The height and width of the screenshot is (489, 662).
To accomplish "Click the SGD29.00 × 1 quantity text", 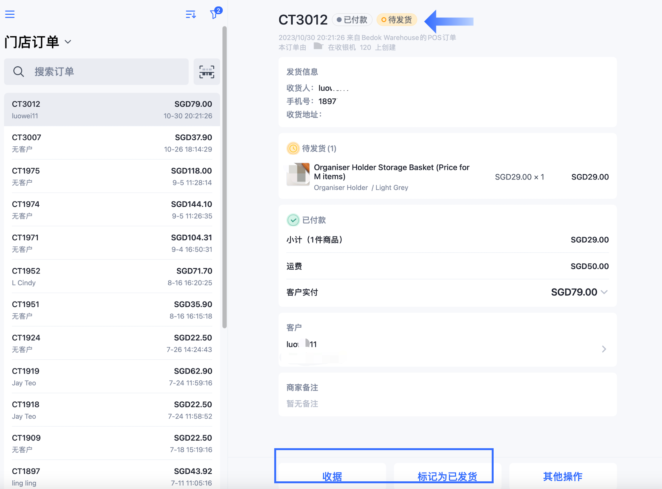I will click(519, 177).
